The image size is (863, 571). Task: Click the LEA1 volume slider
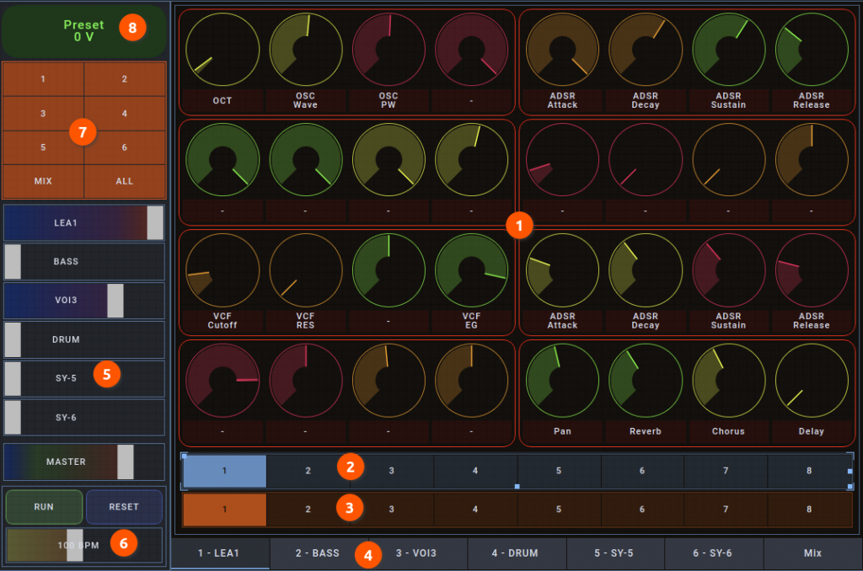click(83, 223)
